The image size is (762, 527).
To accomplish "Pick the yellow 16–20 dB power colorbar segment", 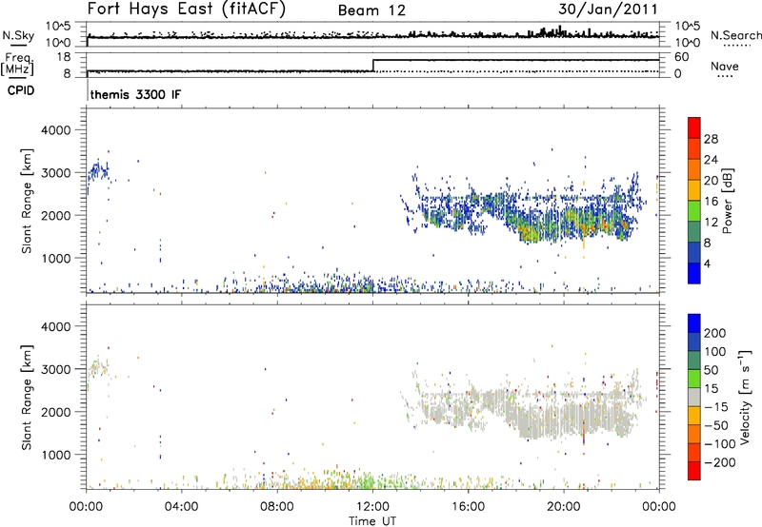I will click(x=694, y=190).
